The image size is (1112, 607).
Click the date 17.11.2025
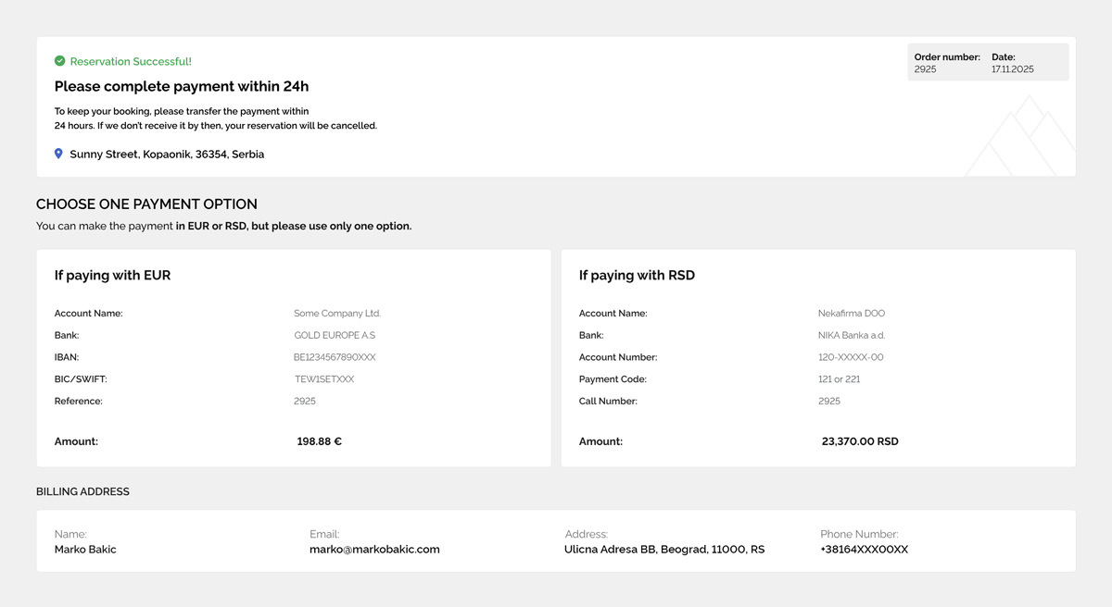pyautogui.click(x=1012, y=69)
